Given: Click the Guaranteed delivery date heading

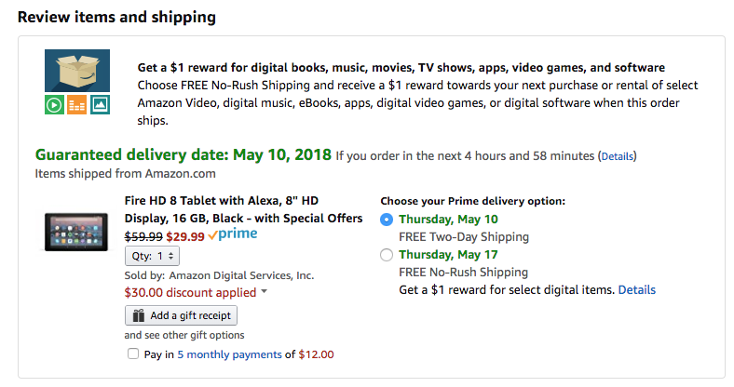Looking at the screenshot, I should point(183,154).
